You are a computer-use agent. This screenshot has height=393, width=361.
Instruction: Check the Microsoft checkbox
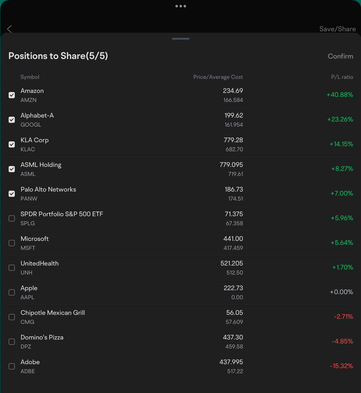(12, 243)
